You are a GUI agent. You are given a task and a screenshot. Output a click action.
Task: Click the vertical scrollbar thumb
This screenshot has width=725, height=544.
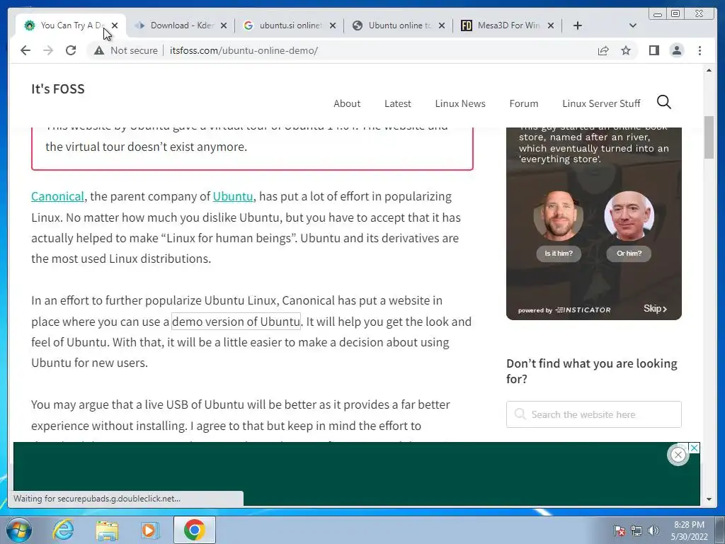pos(709,138)
